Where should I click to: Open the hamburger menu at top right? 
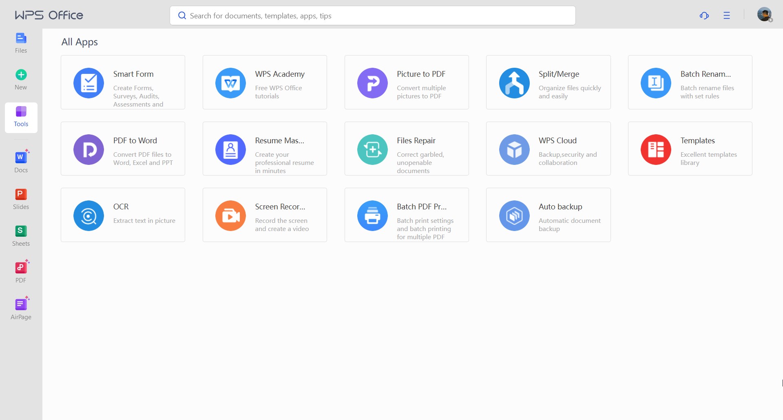[x=727, y=16]
